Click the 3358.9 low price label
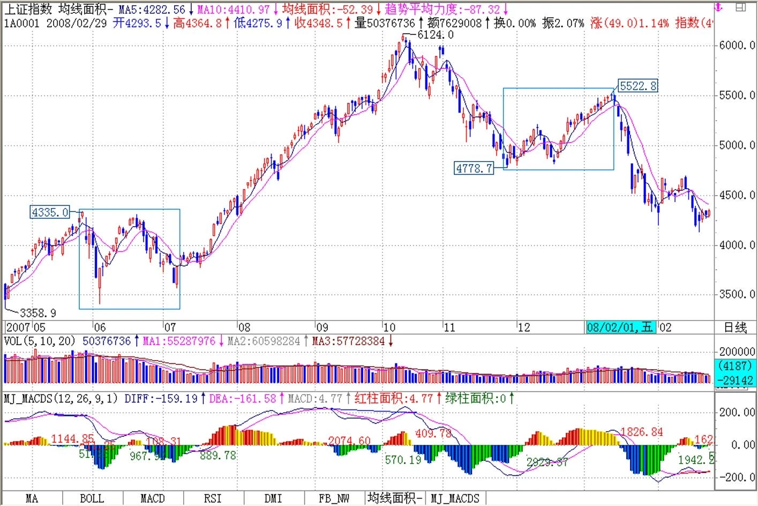Screen dimensions: 758x506 37,312
